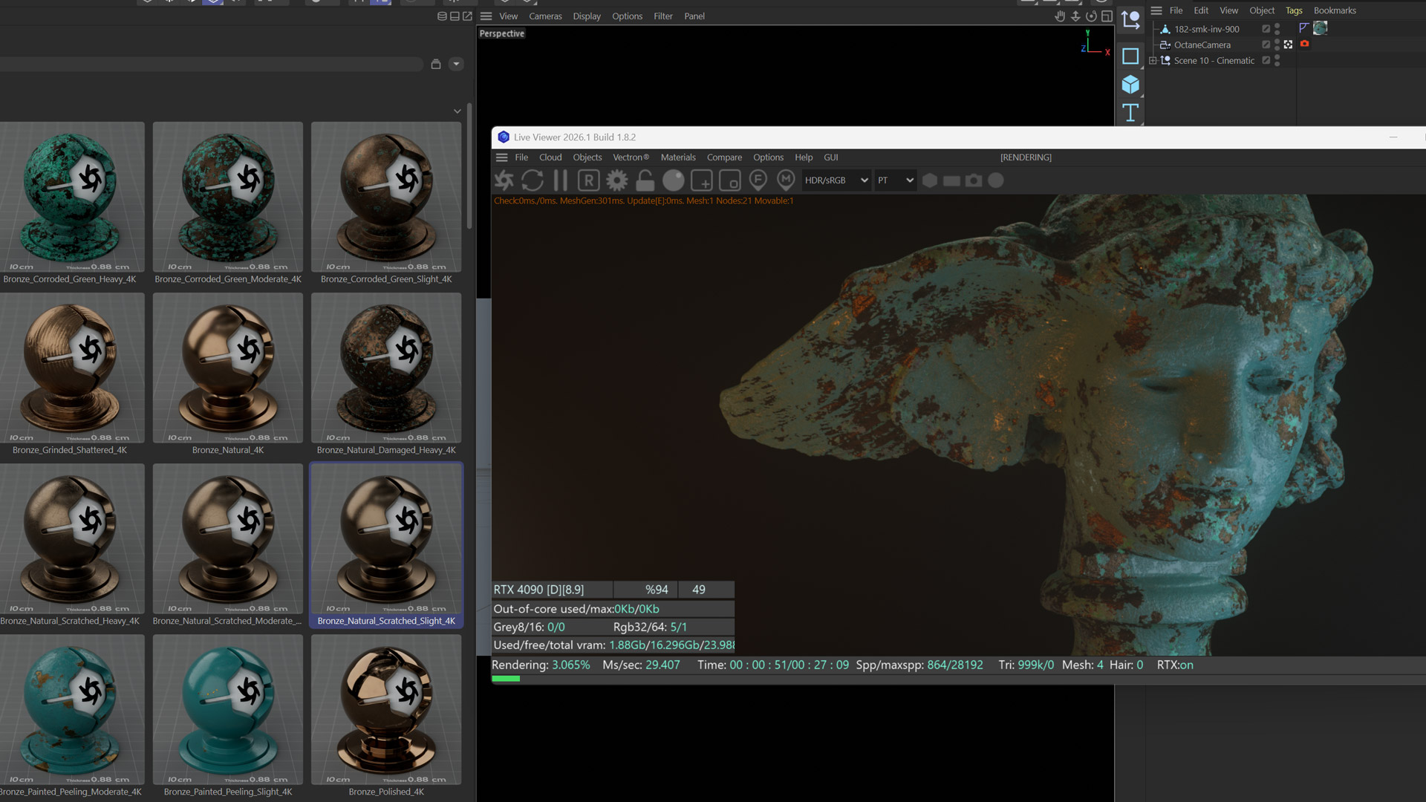Screen dimensions: 1426x802
Task: Click the green render progress bar
Action: [506, 679]
